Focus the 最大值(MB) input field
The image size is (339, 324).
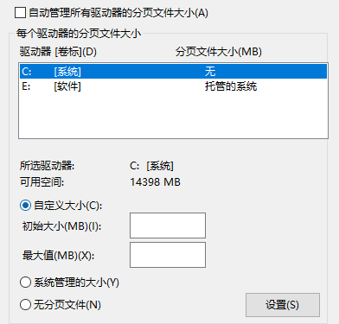click(x=168, y=255)
